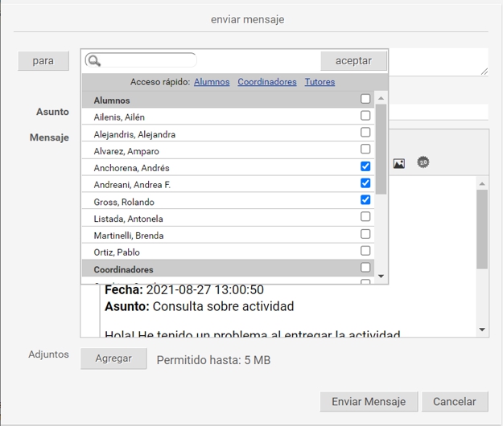The width and height of the screenshot is (503, 426).
Task: Click the Cancelar button
Action: 455,402
